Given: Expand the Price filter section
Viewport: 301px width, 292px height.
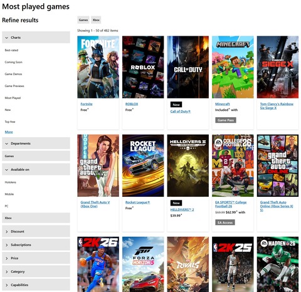Looking at the screenshot, I should [x=36, y=258].
